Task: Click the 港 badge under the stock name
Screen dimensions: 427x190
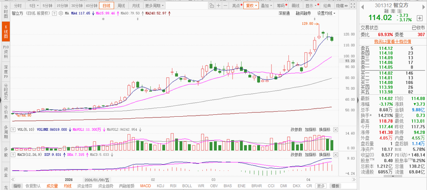Action: 393,11
